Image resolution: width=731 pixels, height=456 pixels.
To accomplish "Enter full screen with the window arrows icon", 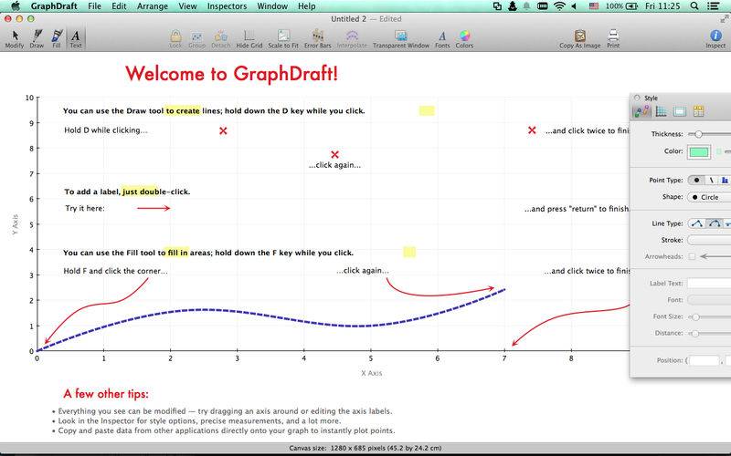I will tap(724, 18).
